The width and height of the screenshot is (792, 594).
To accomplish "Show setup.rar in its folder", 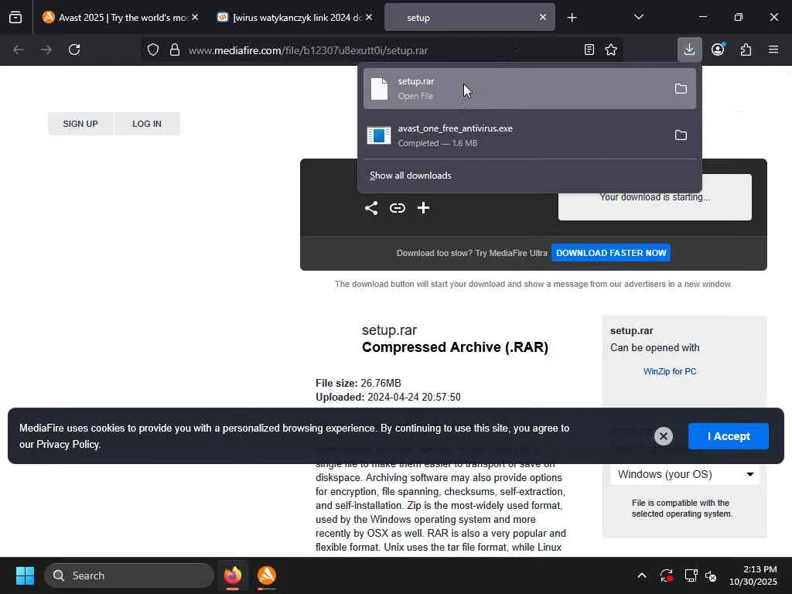I will (681, 89).
